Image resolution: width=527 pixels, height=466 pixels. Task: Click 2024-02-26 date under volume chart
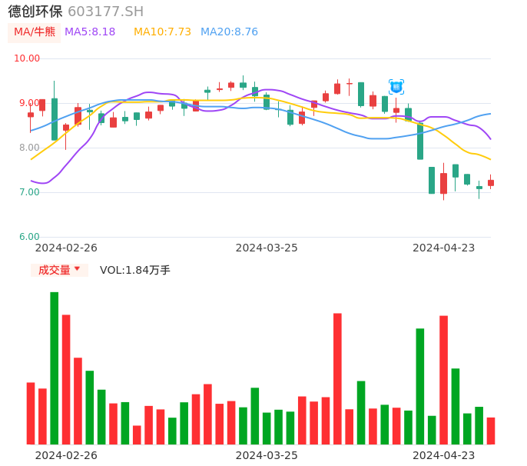point(66,455)
